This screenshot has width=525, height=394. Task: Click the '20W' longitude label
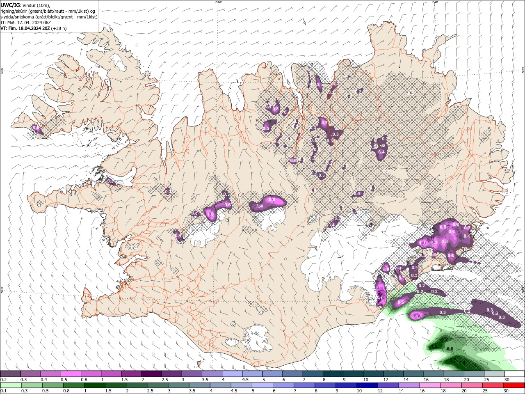pos(218,2)
